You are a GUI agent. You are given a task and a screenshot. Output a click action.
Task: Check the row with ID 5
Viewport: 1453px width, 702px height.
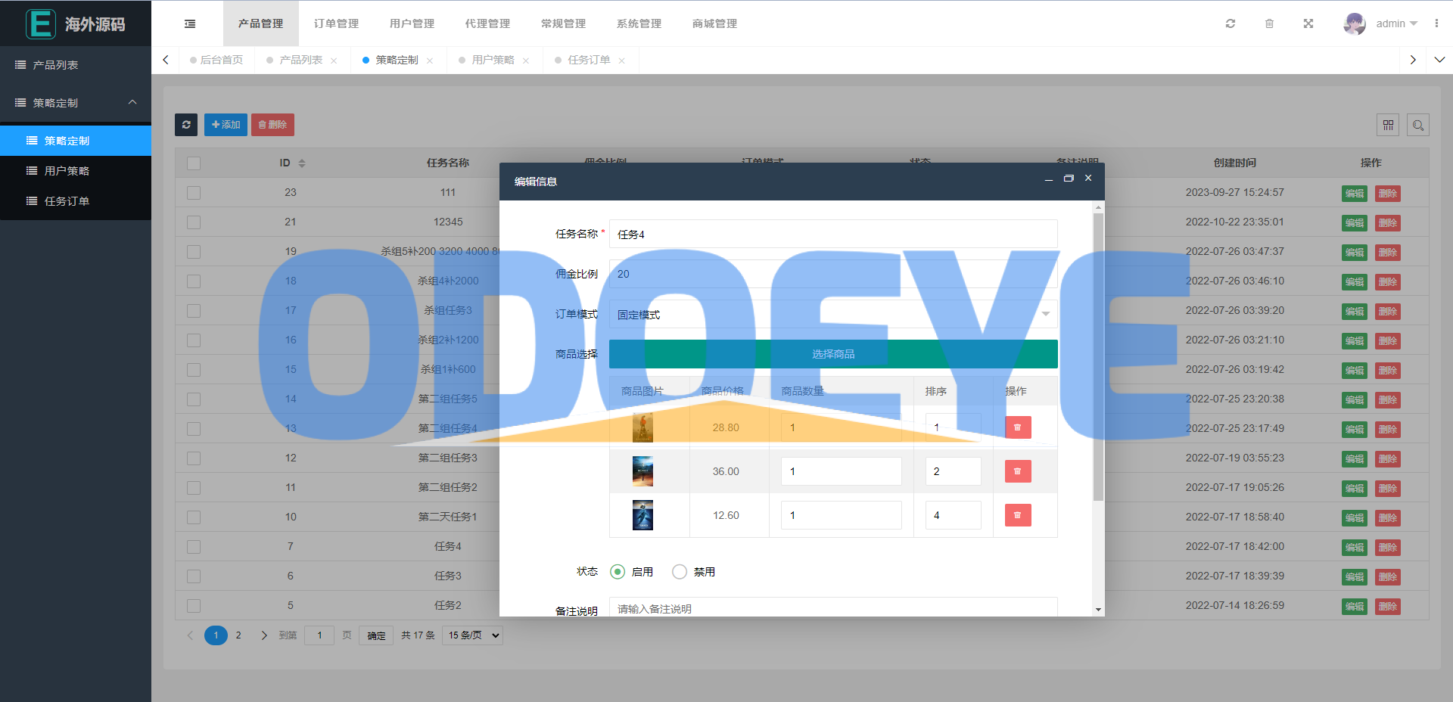click(x=194, y=606)
